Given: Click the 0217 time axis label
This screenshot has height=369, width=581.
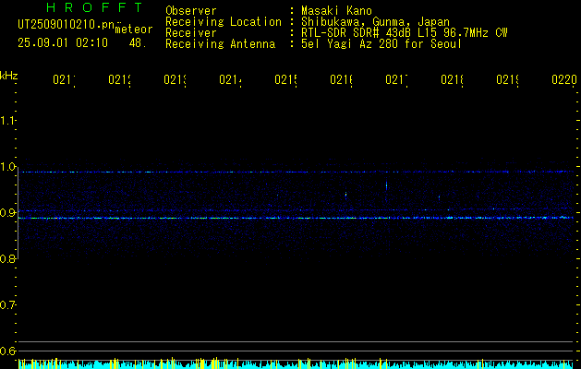Looking at the screenshot, I should point(397,79).
